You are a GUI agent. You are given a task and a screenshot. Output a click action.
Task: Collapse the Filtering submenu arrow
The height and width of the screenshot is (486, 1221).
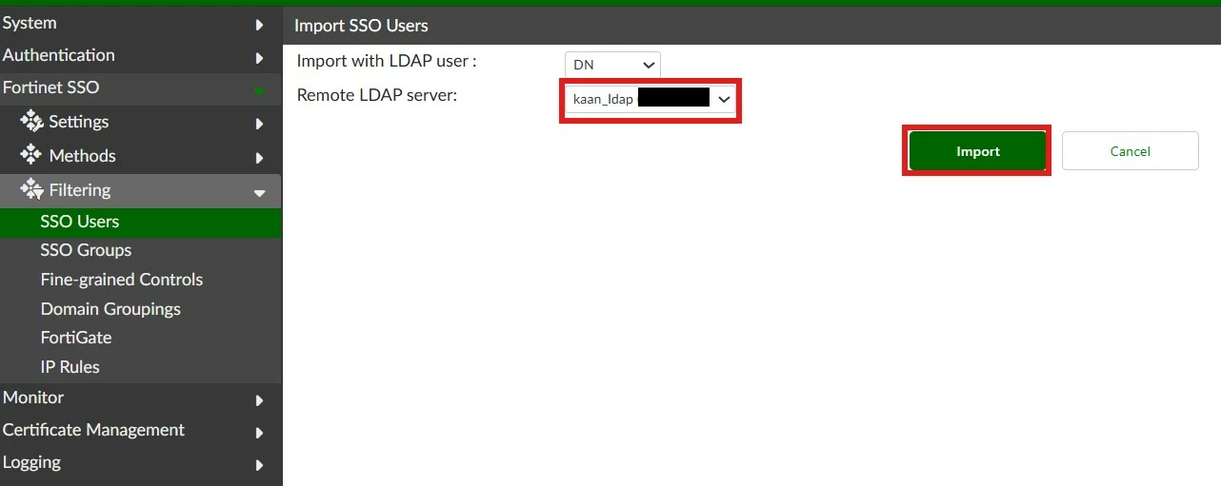(259, 192)
